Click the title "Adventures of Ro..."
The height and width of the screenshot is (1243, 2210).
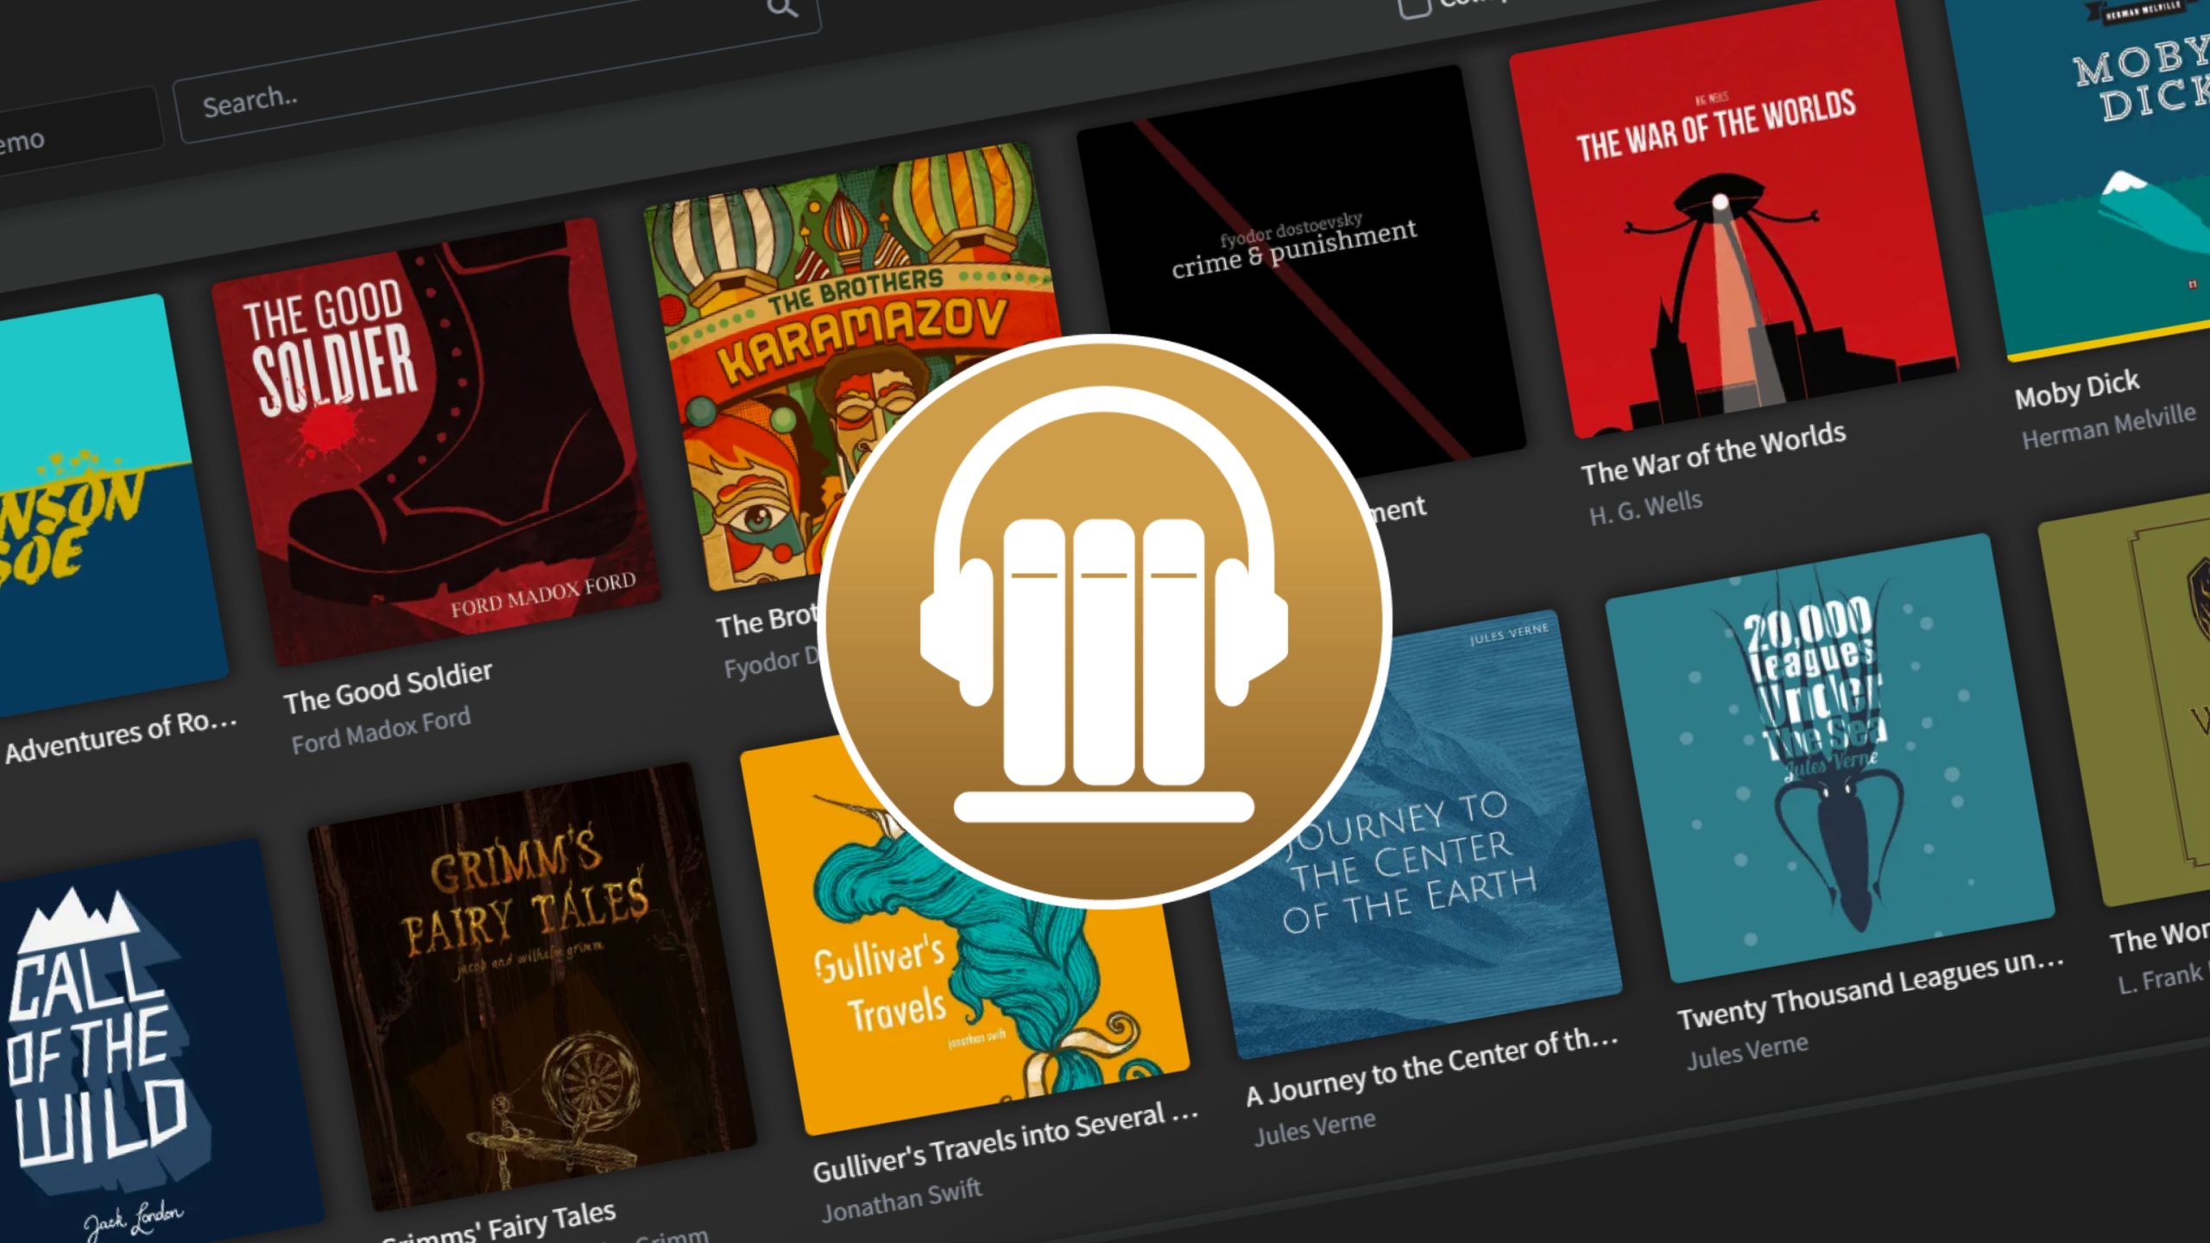(x=120, y=736)
